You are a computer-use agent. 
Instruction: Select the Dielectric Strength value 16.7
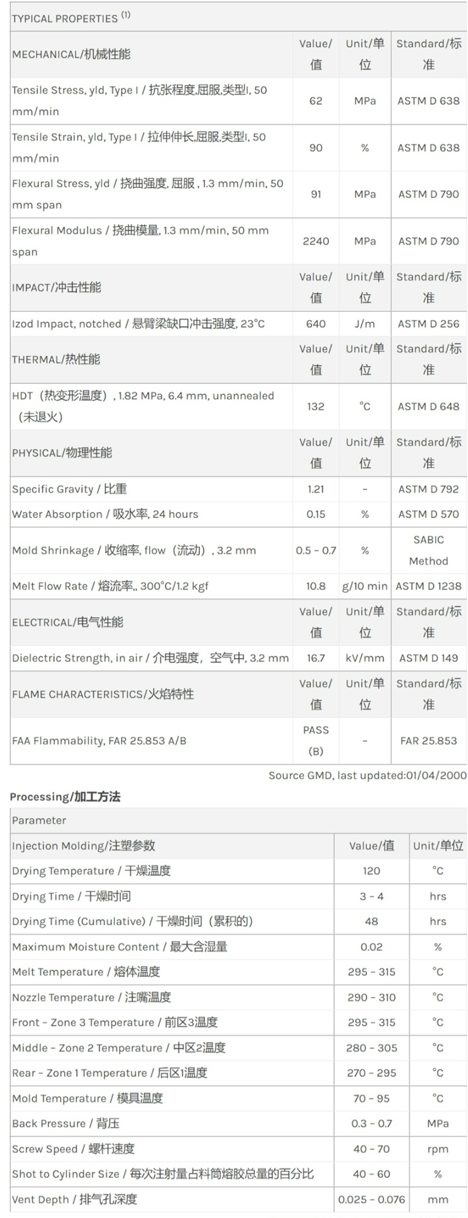(316, 659)
